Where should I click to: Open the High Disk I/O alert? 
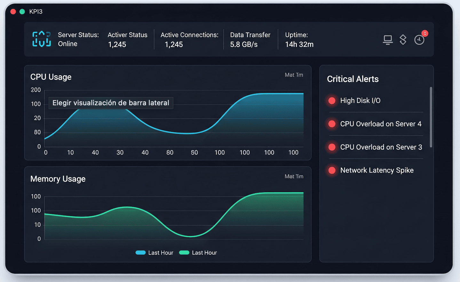click(360, 101)
